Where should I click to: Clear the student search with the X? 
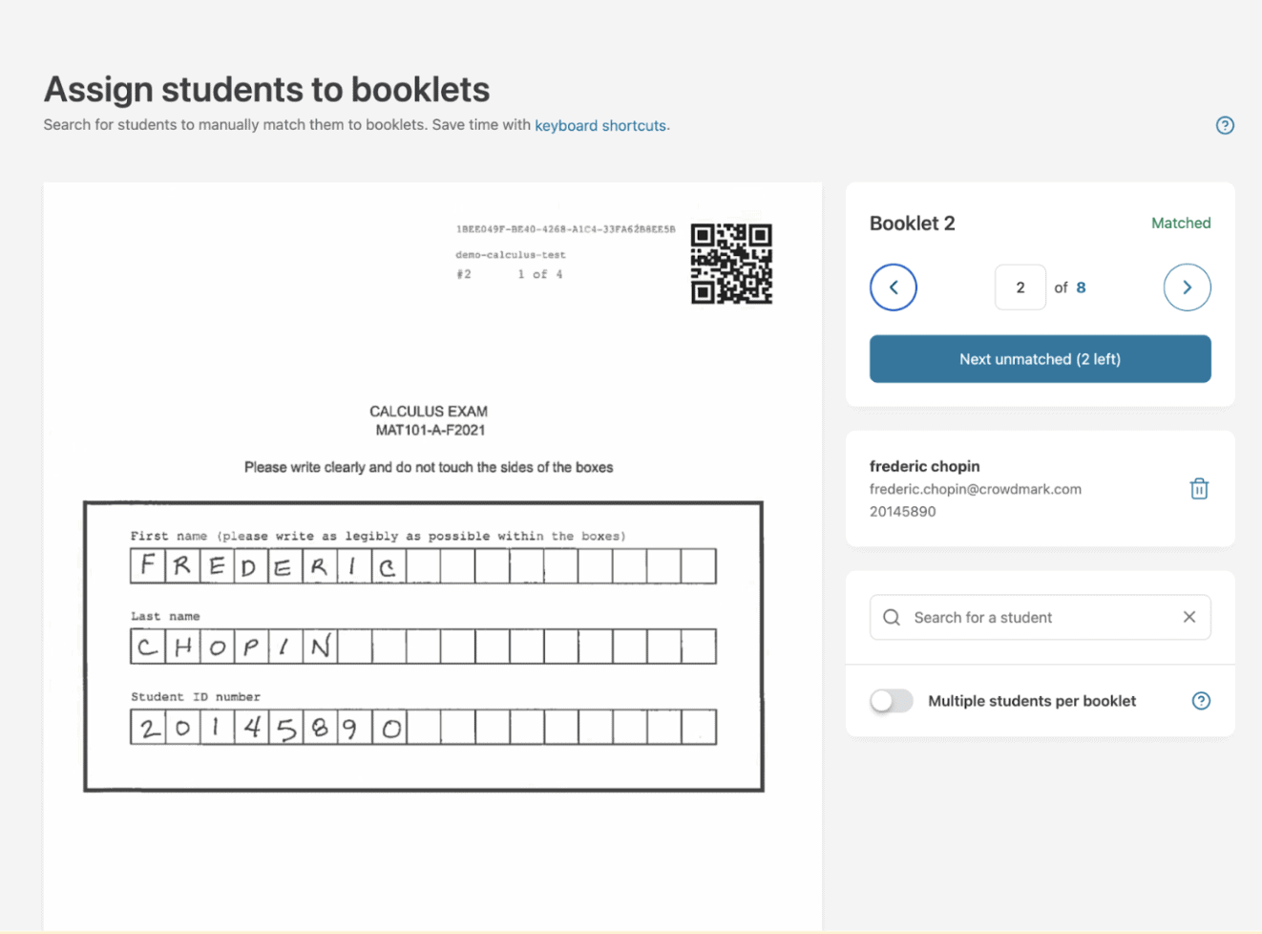1189,617
